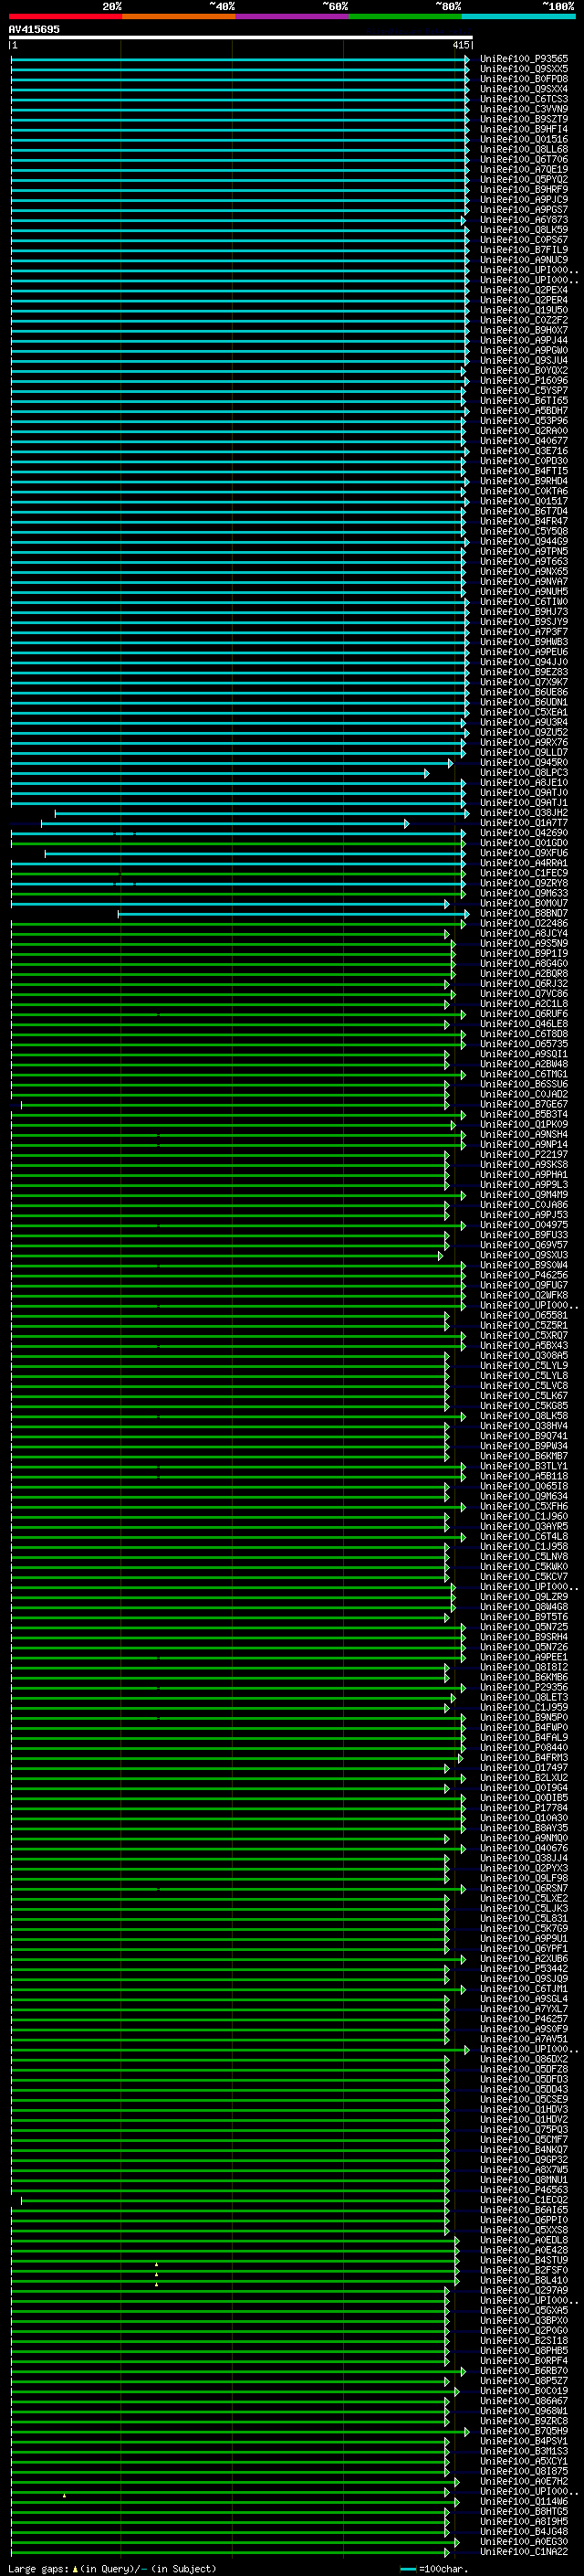Screen dimensions: 584x2576
Task: Click the red 20% identity color bar
Action: [x=66, y=17]
